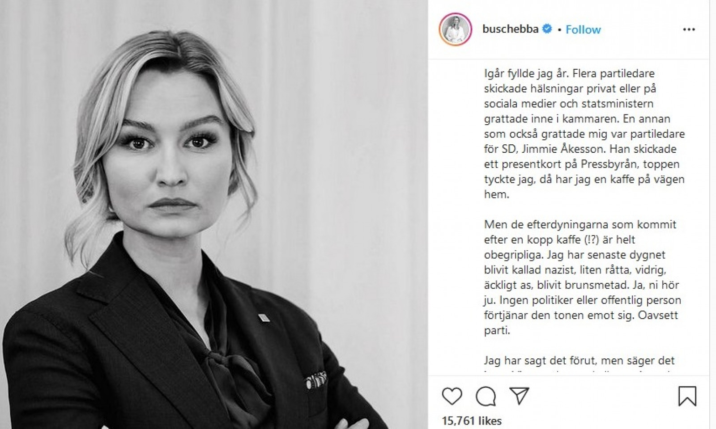Open the three-dot more options menu
Viewport: 716px width, 429px height.
tap(689, 29)
